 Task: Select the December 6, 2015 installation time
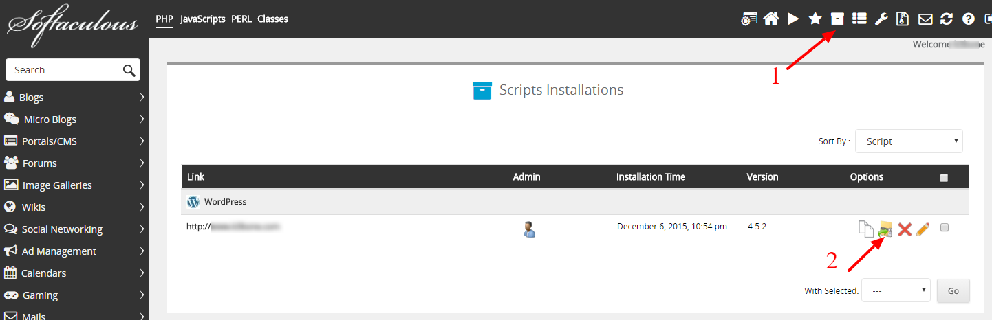pyautogui.click(x=672, y=226)
